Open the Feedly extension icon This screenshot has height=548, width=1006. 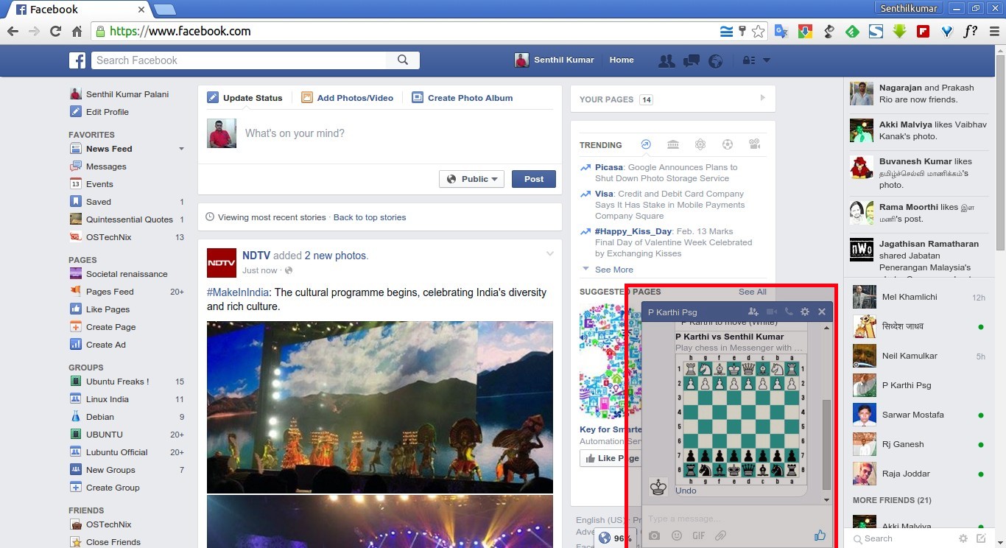tap(852, 31)
